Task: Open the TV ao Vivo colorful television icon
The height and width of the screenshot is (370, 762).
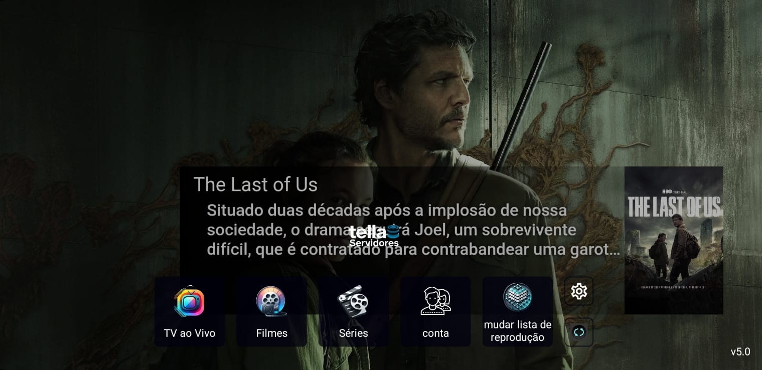Action: [189, 301]
